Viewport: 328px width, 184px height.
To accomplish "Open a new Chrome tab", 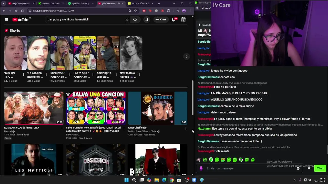I will tap(159, 4).
